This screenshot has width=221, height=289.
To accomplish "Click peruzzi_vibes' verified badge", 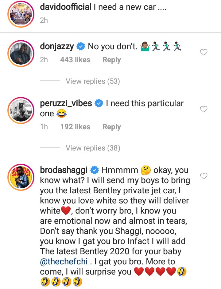I will (99, 103).
